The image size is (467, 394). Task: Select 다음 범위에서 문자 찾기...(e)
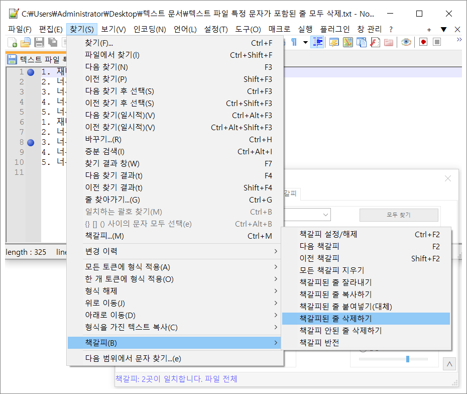[x=175, y=358]
